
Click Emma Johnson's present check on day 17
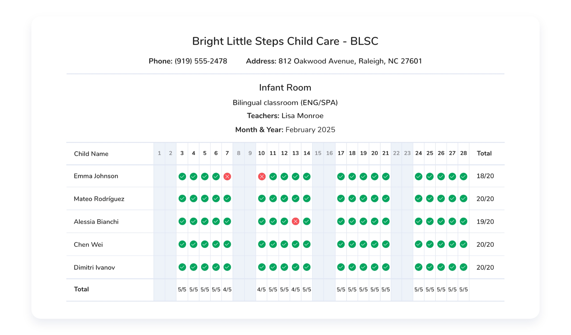tap(341, 176)
